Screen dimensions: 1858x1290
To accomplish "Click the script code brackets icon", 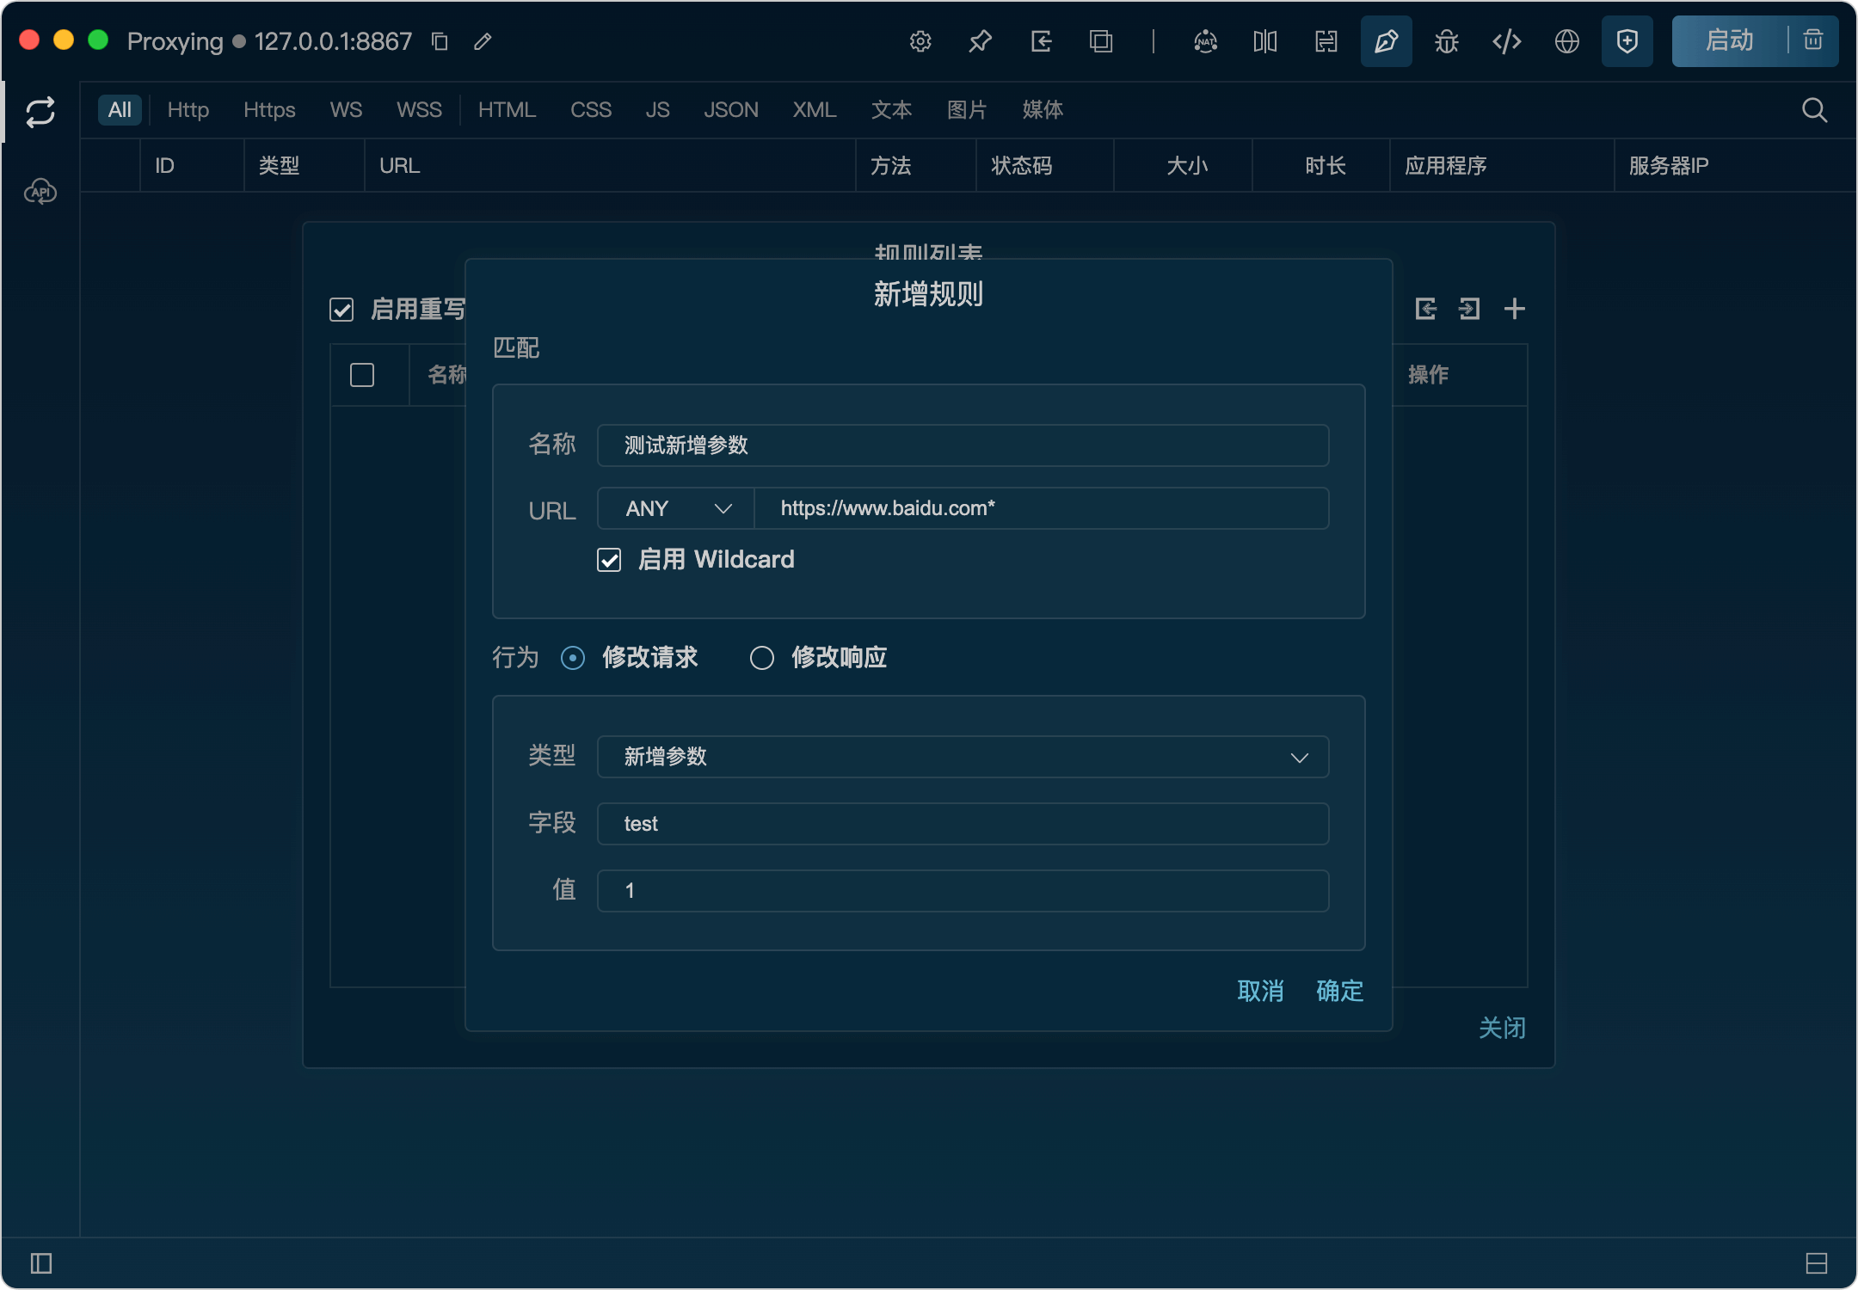I will pyautogui.click(x=1506, y=41).
